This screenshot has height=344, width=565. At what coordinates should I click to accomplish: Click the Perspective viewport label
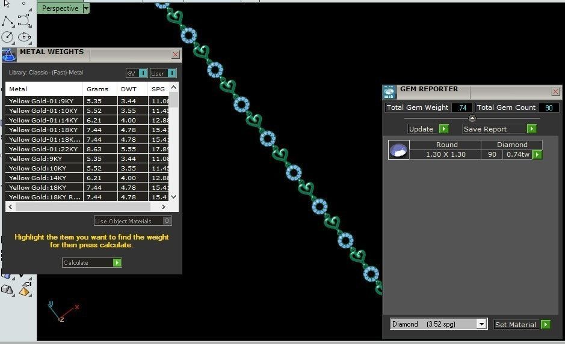click(x=60, y=8)
